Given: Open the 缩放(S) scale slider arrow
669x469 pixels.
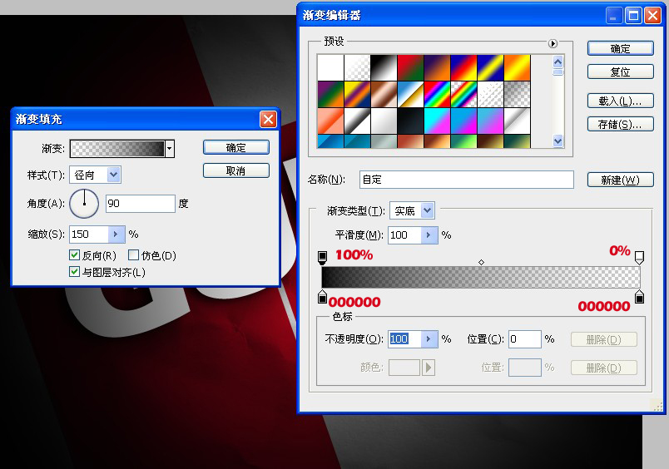Looking at the screenshot, I should [116, 234].
